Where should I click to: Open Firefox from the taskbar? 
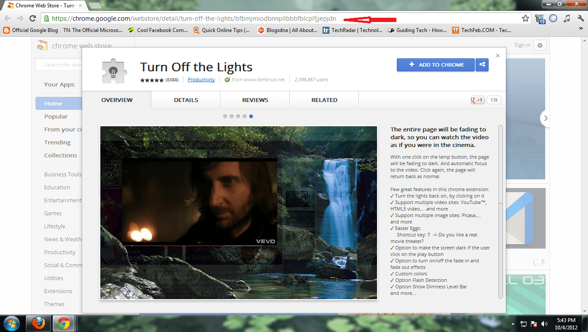pyautogui.click(x=38, y=323)
